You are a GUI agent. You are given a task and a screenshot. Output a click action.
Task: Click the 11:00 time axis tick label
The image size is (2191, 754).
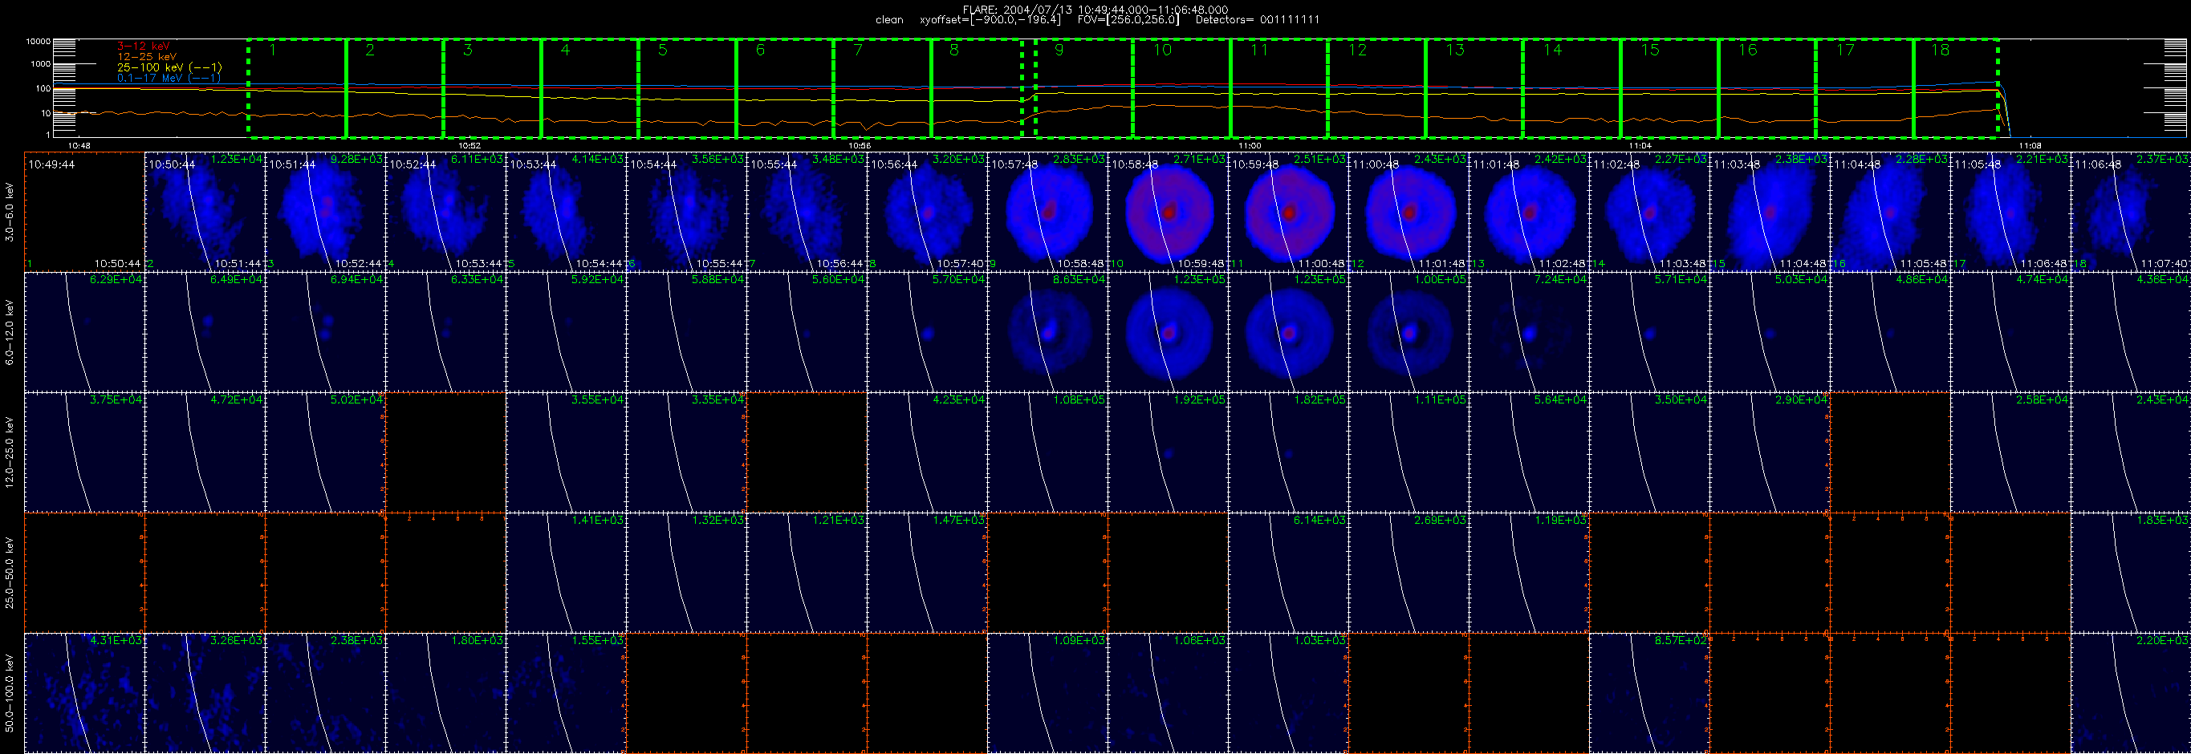[1250, 145]
